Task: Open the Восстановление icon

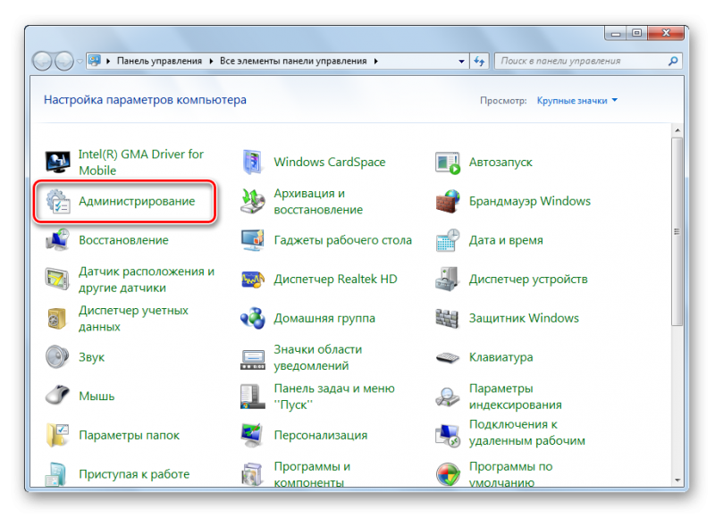Action: [57, 240]
